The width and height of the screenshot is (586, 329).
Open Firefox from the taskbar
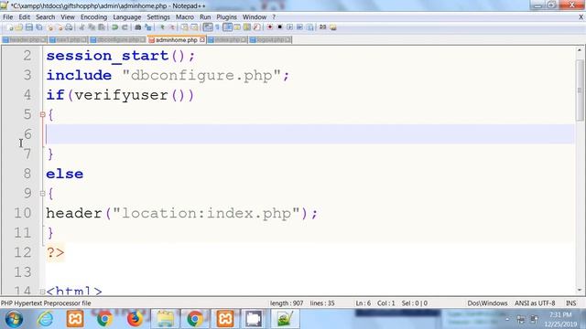(135, 319)
